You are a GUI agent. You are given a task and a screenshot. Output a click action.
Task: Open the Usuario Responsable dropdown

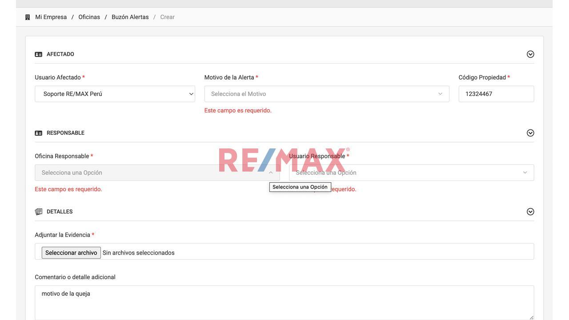pyautogui.click(x=412, y=172)
